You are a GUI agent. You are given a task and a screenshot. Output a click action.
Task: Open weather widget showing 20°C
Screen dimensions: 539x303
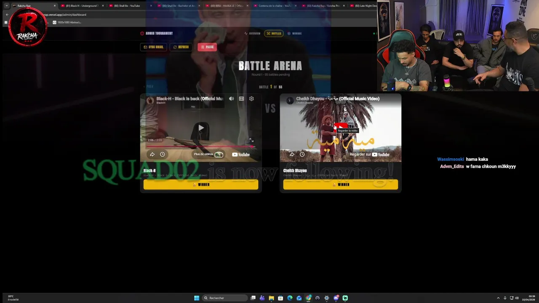click(13, 298)
